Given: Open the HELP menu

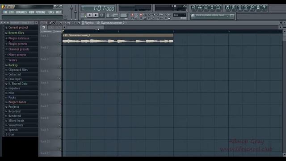Looking at the screenshot, I should point(59,12).
